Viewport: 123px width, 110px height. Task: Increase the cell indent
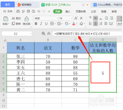tap(111, 18)
